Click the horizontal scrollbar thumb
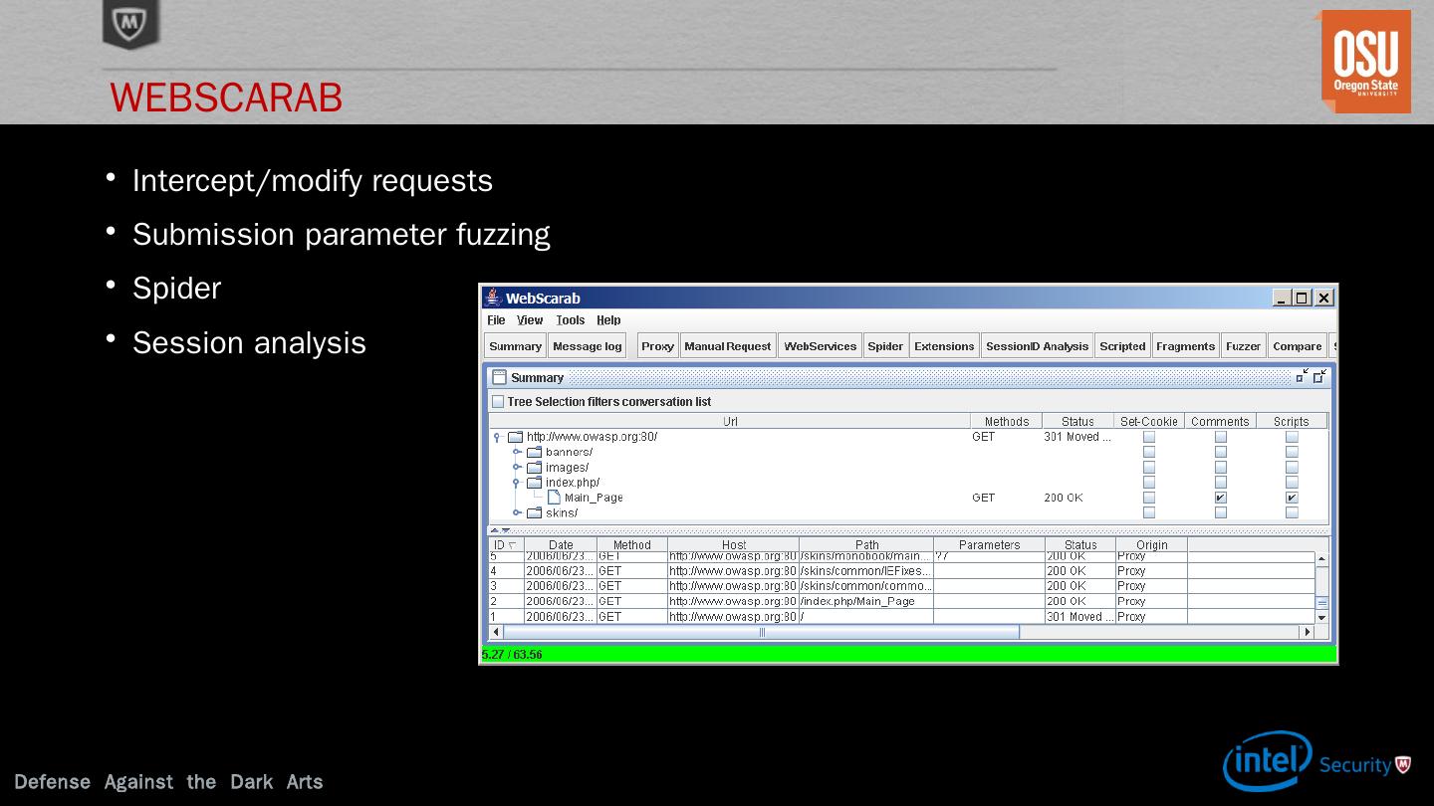Screen dimensions: 1434x806 [762, 632]
